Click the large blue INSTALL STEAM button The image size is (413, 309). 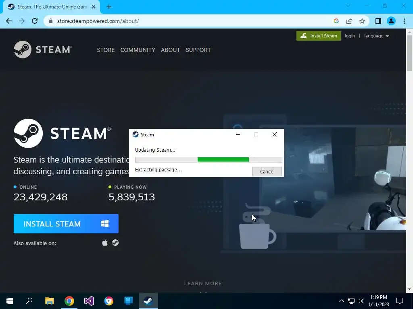coord(66,224)
